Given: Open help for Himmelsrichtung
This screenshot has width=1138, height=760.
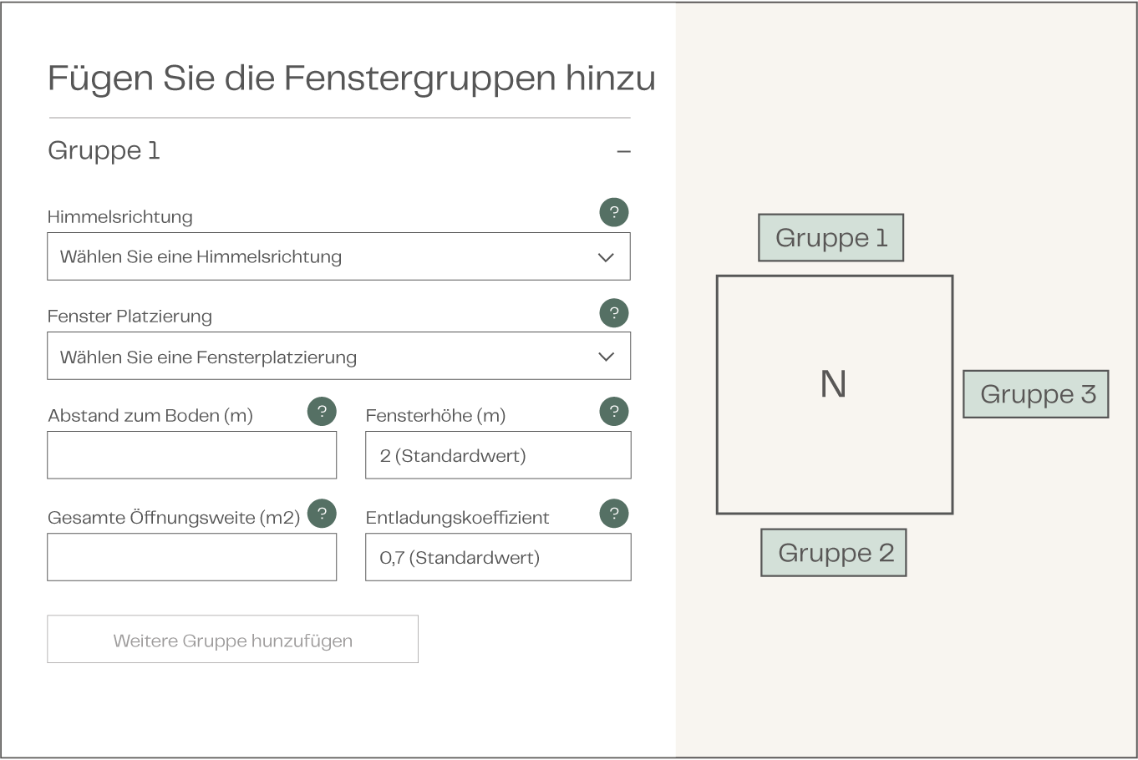Looking at the screenshot, I should (614, 212).
